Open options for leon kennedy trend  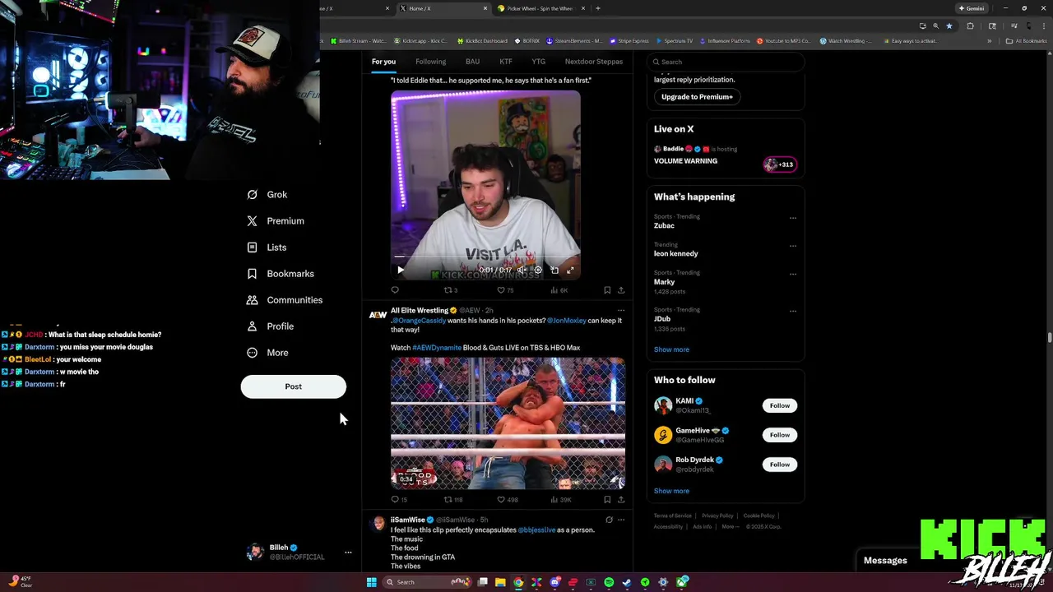click(x=793, y=246)
